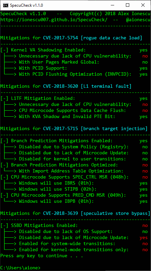Image resolution: width=151 pixels, height=271 pixels.
Task: Click CVE-2018-3620 identifier text
Action: pos(61,86)
